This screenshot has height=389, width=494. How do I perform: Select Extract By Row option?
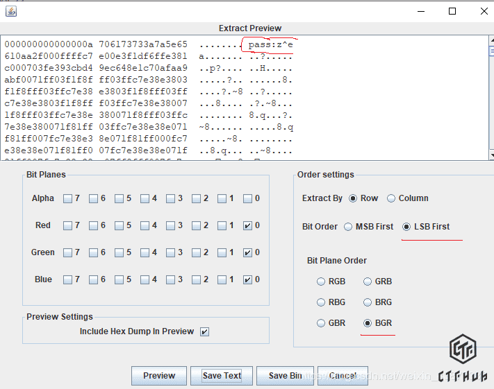tap(353, 198)
